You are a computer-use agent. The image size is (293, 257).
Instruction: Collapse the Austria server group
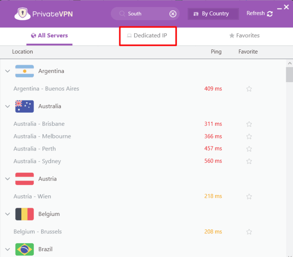(8, 179)
